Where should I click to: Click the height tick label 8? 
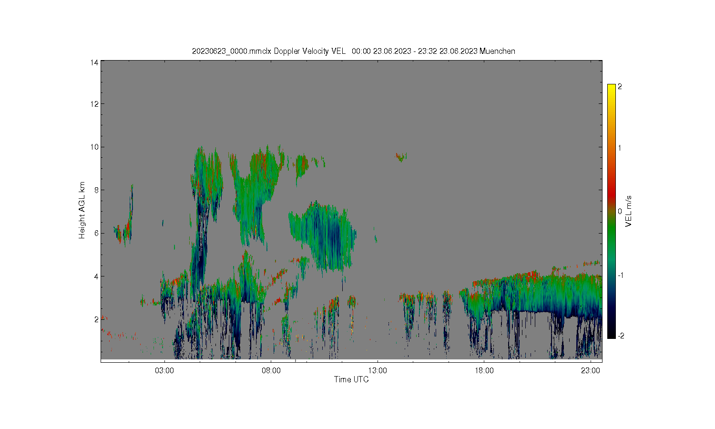click(x=96, y=190)
